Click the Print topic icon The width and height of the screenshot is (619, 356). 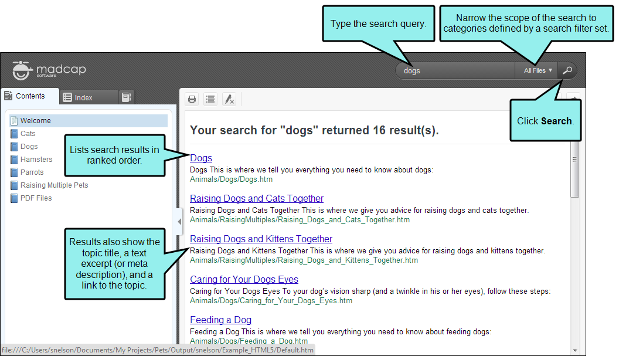click(x=192, y=99)
